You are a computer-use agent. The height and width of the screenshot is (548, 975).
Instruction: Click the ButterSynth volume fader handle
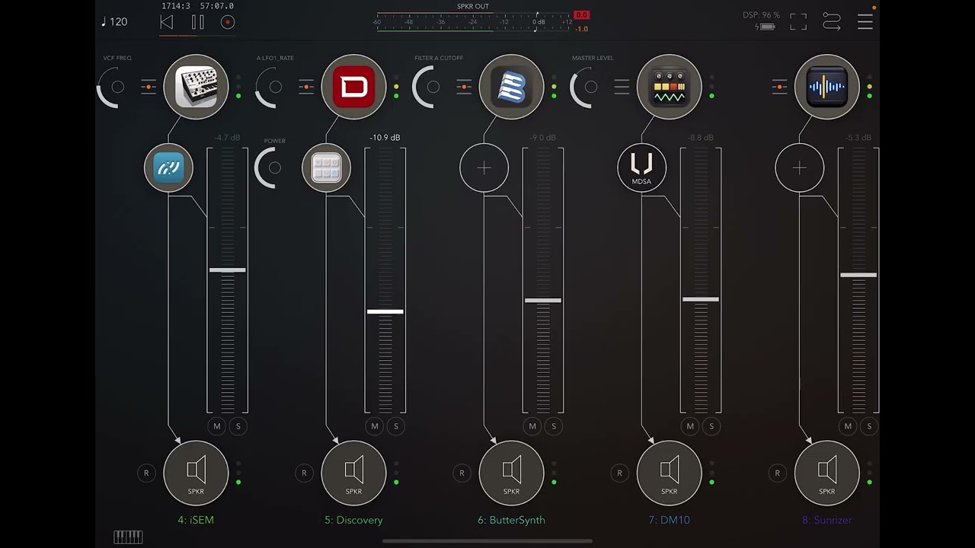point(543,301)
